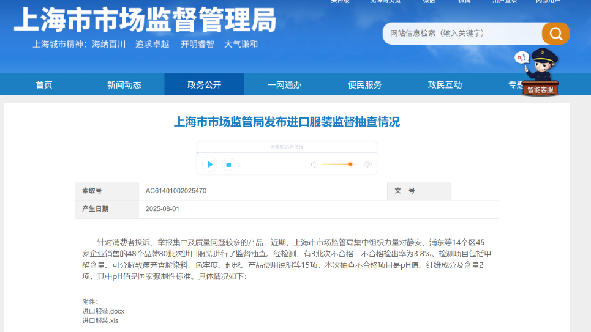Image resolution: width=591 pixels, height=332 pixels.
Task: Open the 一网通办 nav tab
Action: click(285, 85)
